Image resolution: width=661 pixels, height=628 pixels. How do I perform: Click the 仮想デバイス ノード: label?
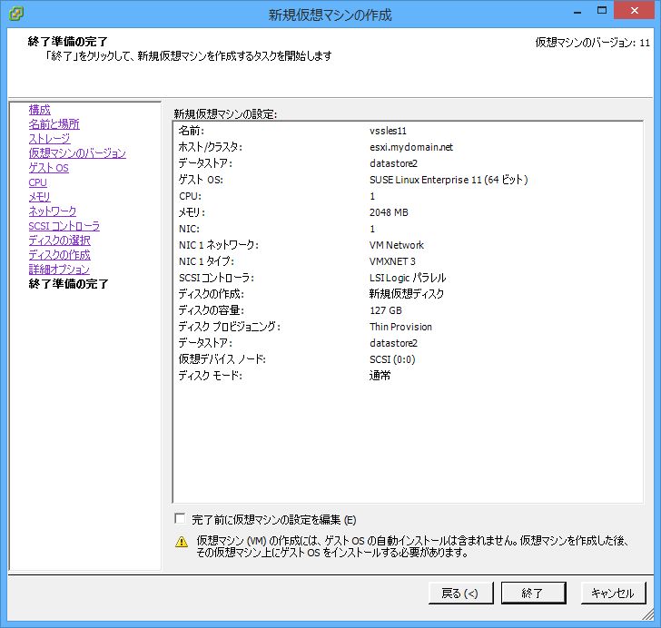[x=222, y=359]
